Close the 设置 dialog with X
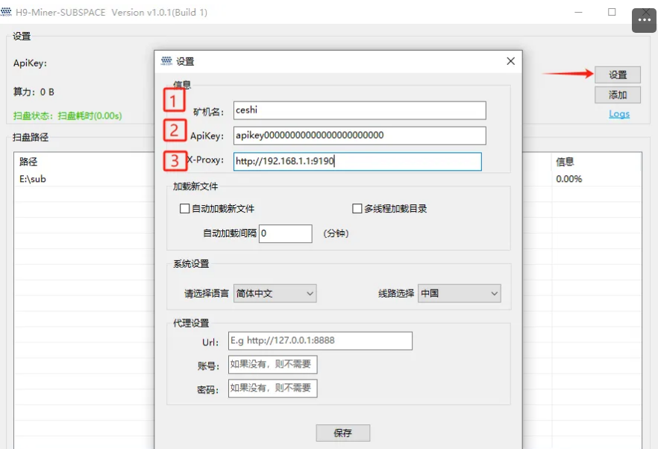 pos(510,61)
